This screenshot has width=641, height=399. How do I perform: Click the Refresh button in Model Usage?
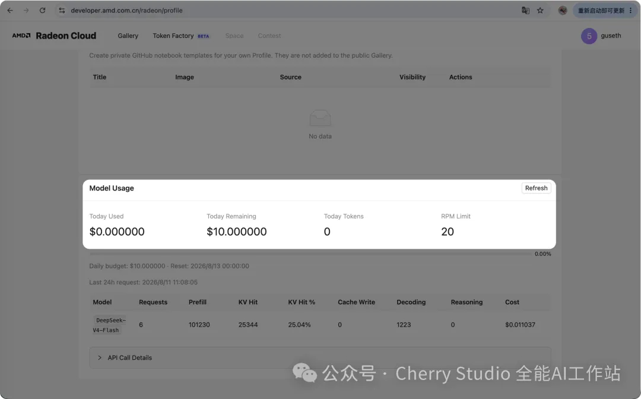(536, 188)
